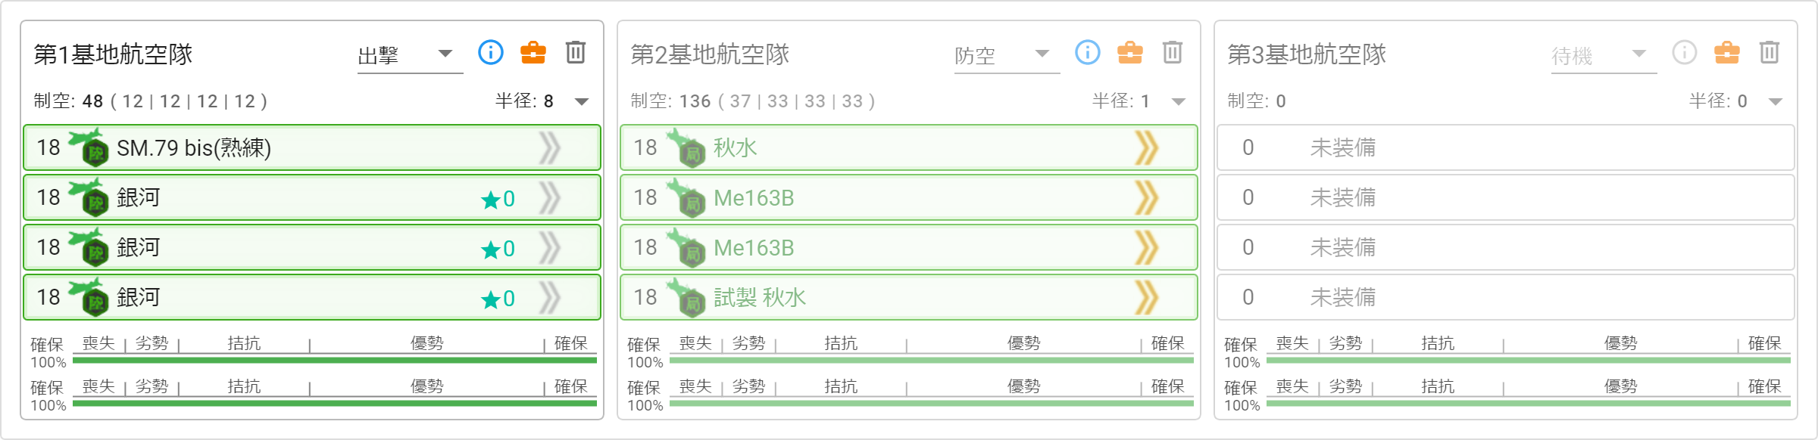This screenshot has width=1818, height=440.
Task: Open the 待機 mode dropdown
Action: (1604, 55)
